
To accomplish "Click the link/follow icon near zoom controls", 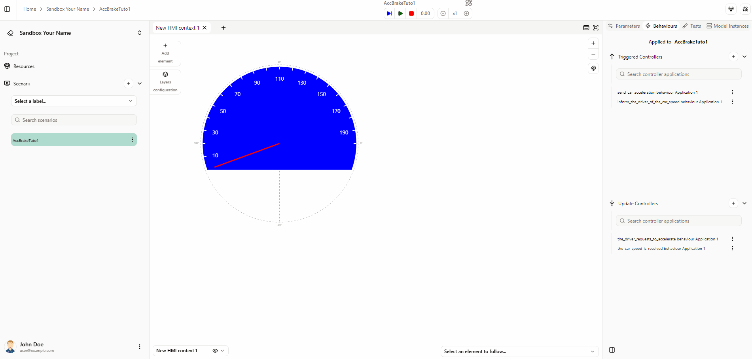I will pyautogui.click(x=593, y=68).
